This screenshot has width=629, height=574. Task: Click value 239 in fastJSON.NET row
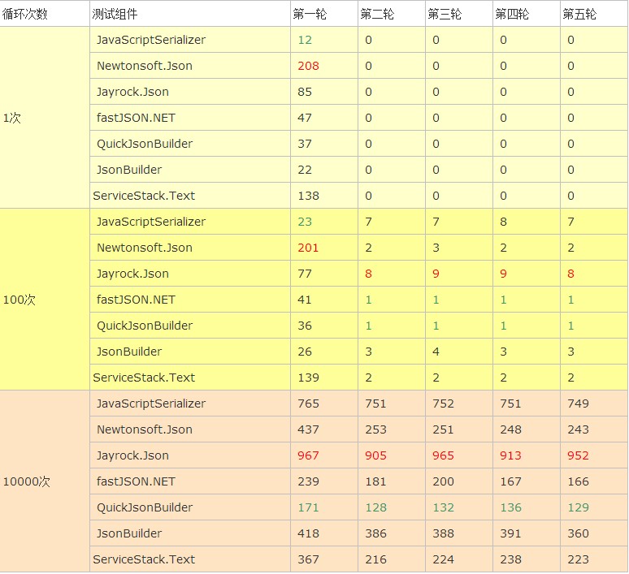308,481
